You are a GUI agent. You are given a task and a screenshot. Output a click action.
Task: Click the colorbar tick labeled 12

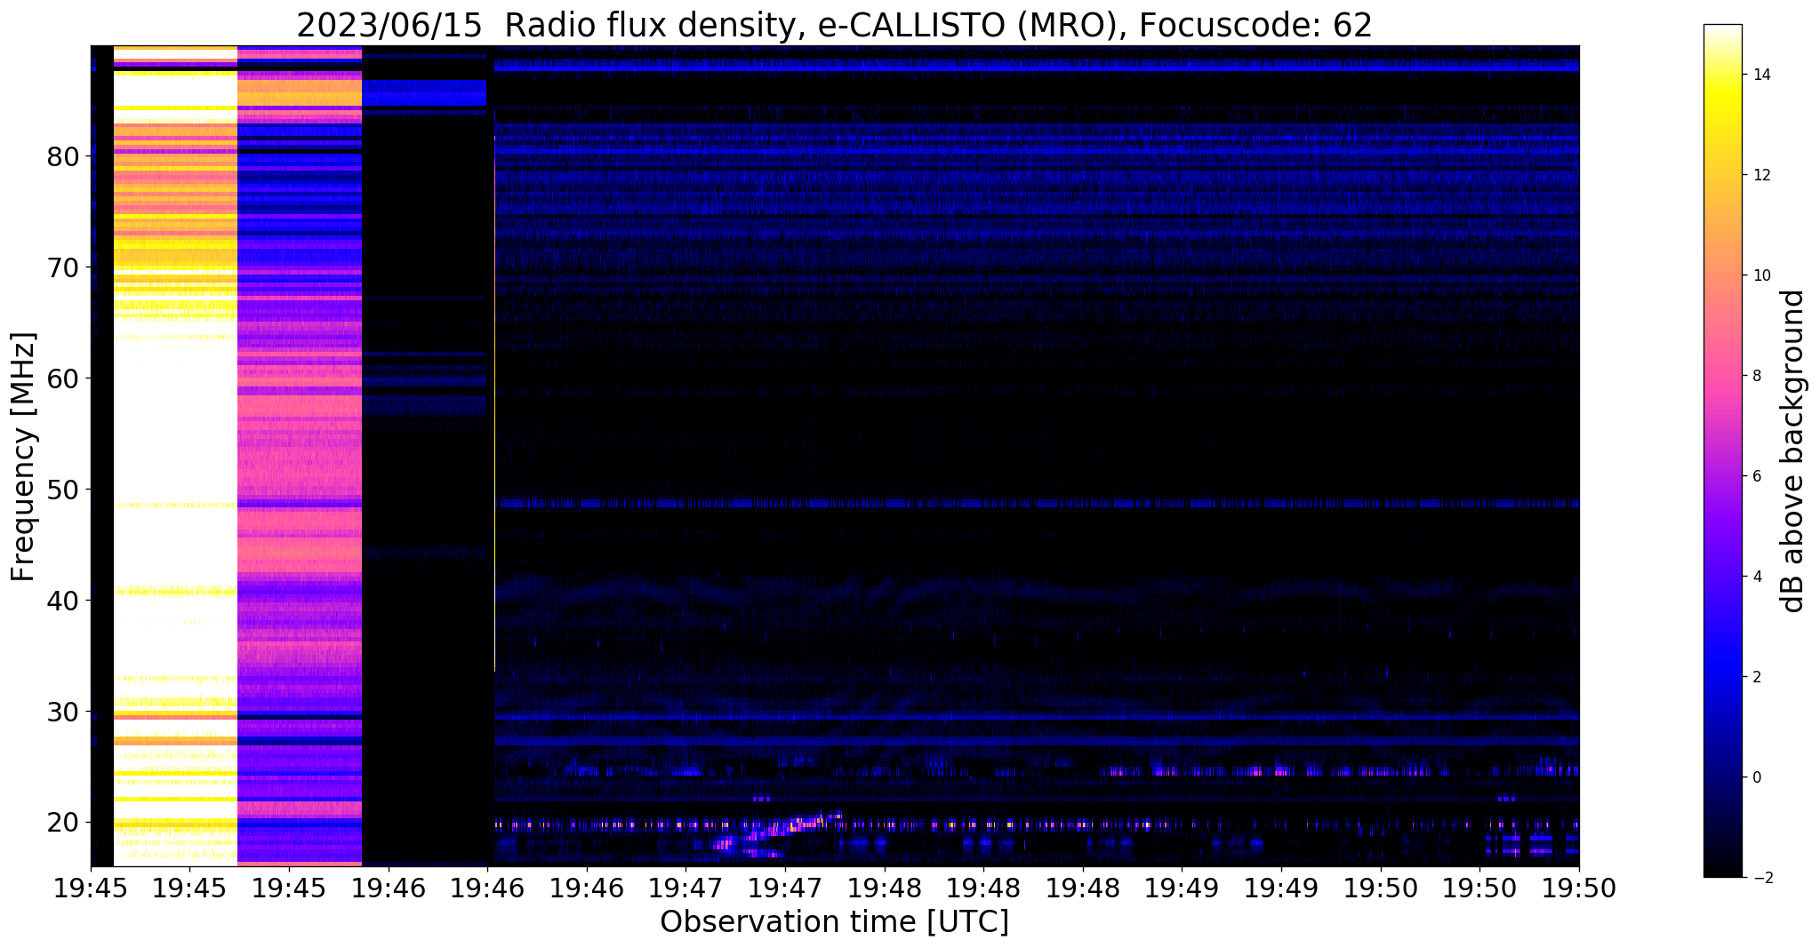click(1760, 176)
